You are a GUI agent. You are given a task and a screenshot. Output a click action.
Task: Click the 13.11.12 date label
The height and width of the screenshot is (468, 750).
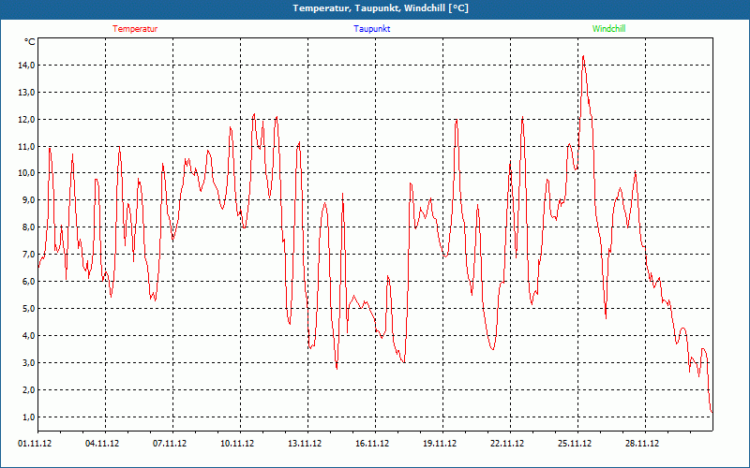pos(305,444)
